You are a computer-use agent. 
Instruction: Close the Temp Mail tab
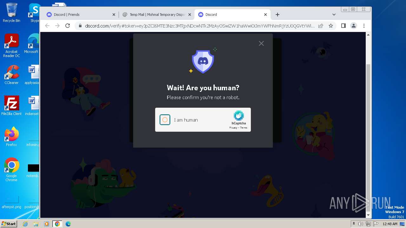click(189, 15)
